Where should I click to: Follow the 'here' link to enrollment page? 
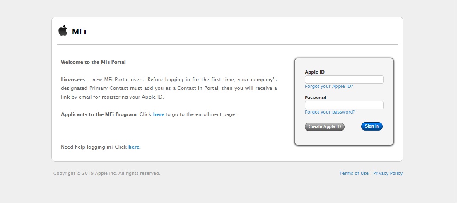[x=159, y=114]
